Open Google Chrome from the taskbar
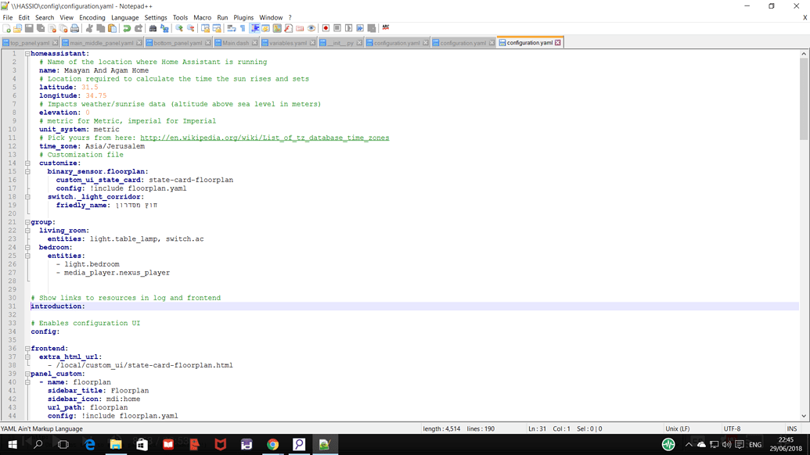810x455 pixels. [x=272, y=444]
